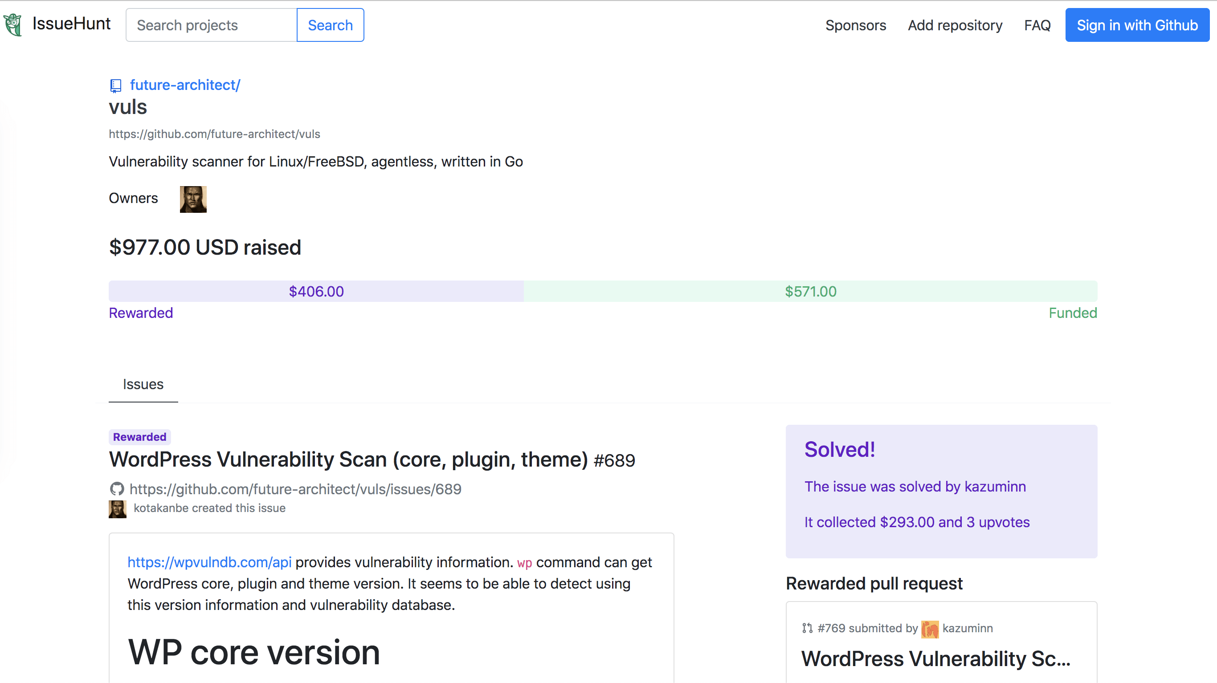Screen dimensions: 1217x683
Task: Open the FAQ page
Action: tap(1037, 25)
